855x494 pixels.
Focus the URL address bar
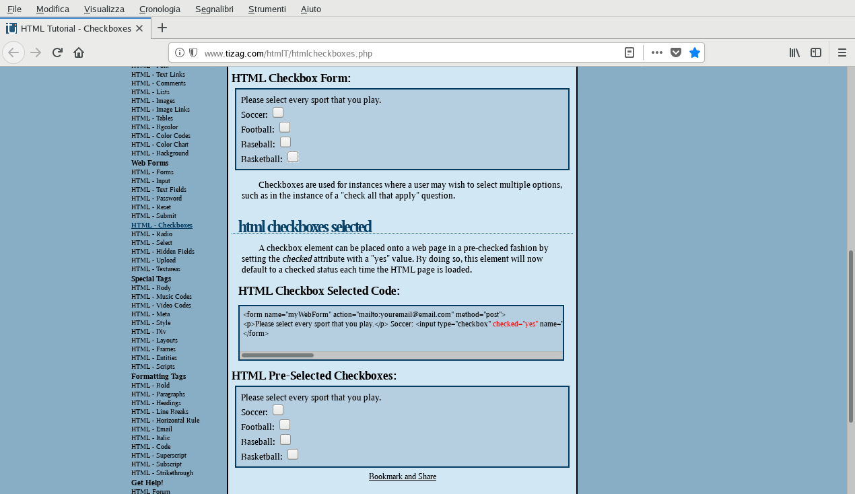point(411,53)
